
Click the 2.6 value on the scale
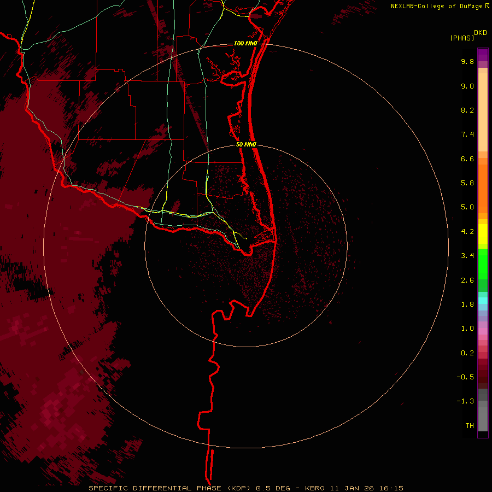click(x=467, y=280)
